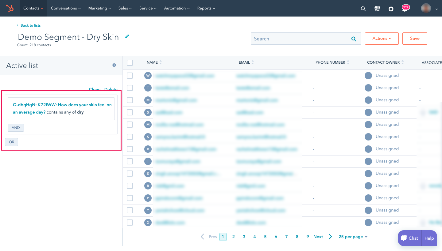Show Active list info tooltip icon

114,65
